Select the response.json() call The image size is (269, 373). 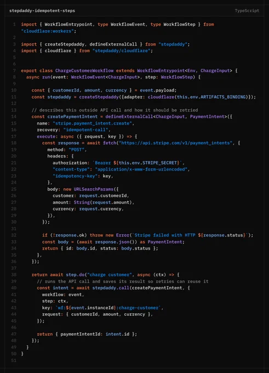[x=116, y=242]
